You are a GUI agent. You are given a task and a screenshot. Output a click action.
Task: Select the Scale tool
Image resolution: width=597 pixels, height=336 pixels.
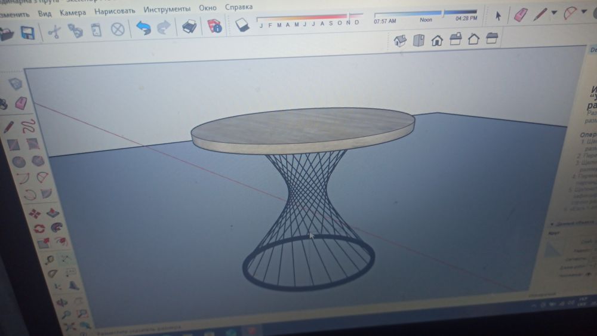43,243
